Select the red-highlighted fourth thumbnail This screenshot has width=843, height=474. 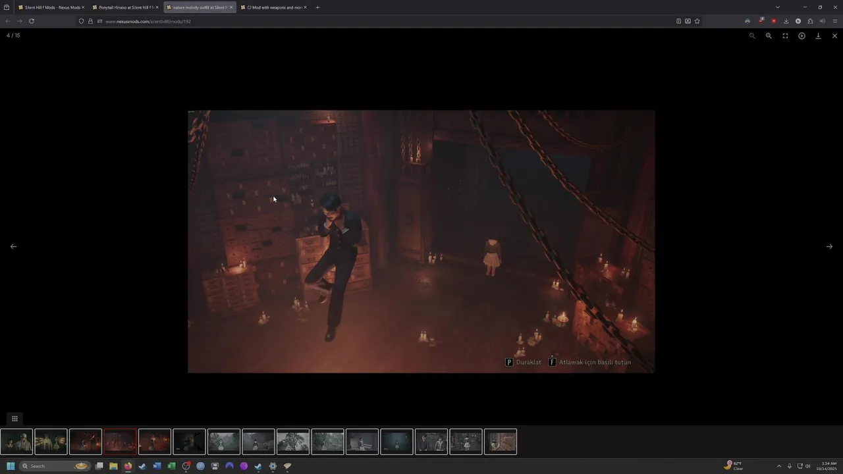click(x=120, y=442)
